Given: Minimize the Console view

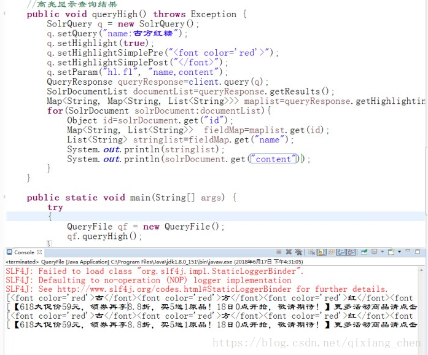Looking at the screenshot, I should tap(408, 251).
